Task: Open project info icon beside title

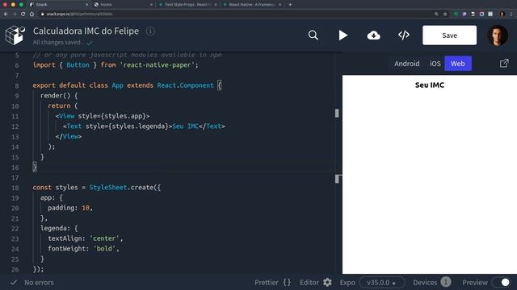Action: pyautogui.click(x=150, y=31)
